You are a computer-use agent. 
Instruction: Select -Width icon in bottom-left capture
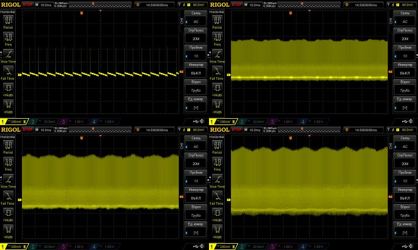pos(8,230)
